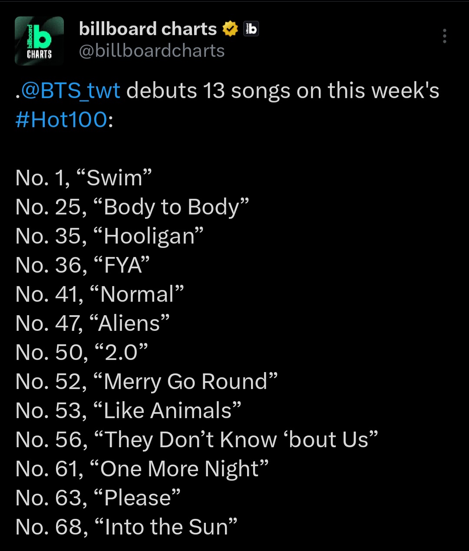Click the No. 1 "Swim" line
The height and width of the screenshot is (551, 469).
[83, 178]
